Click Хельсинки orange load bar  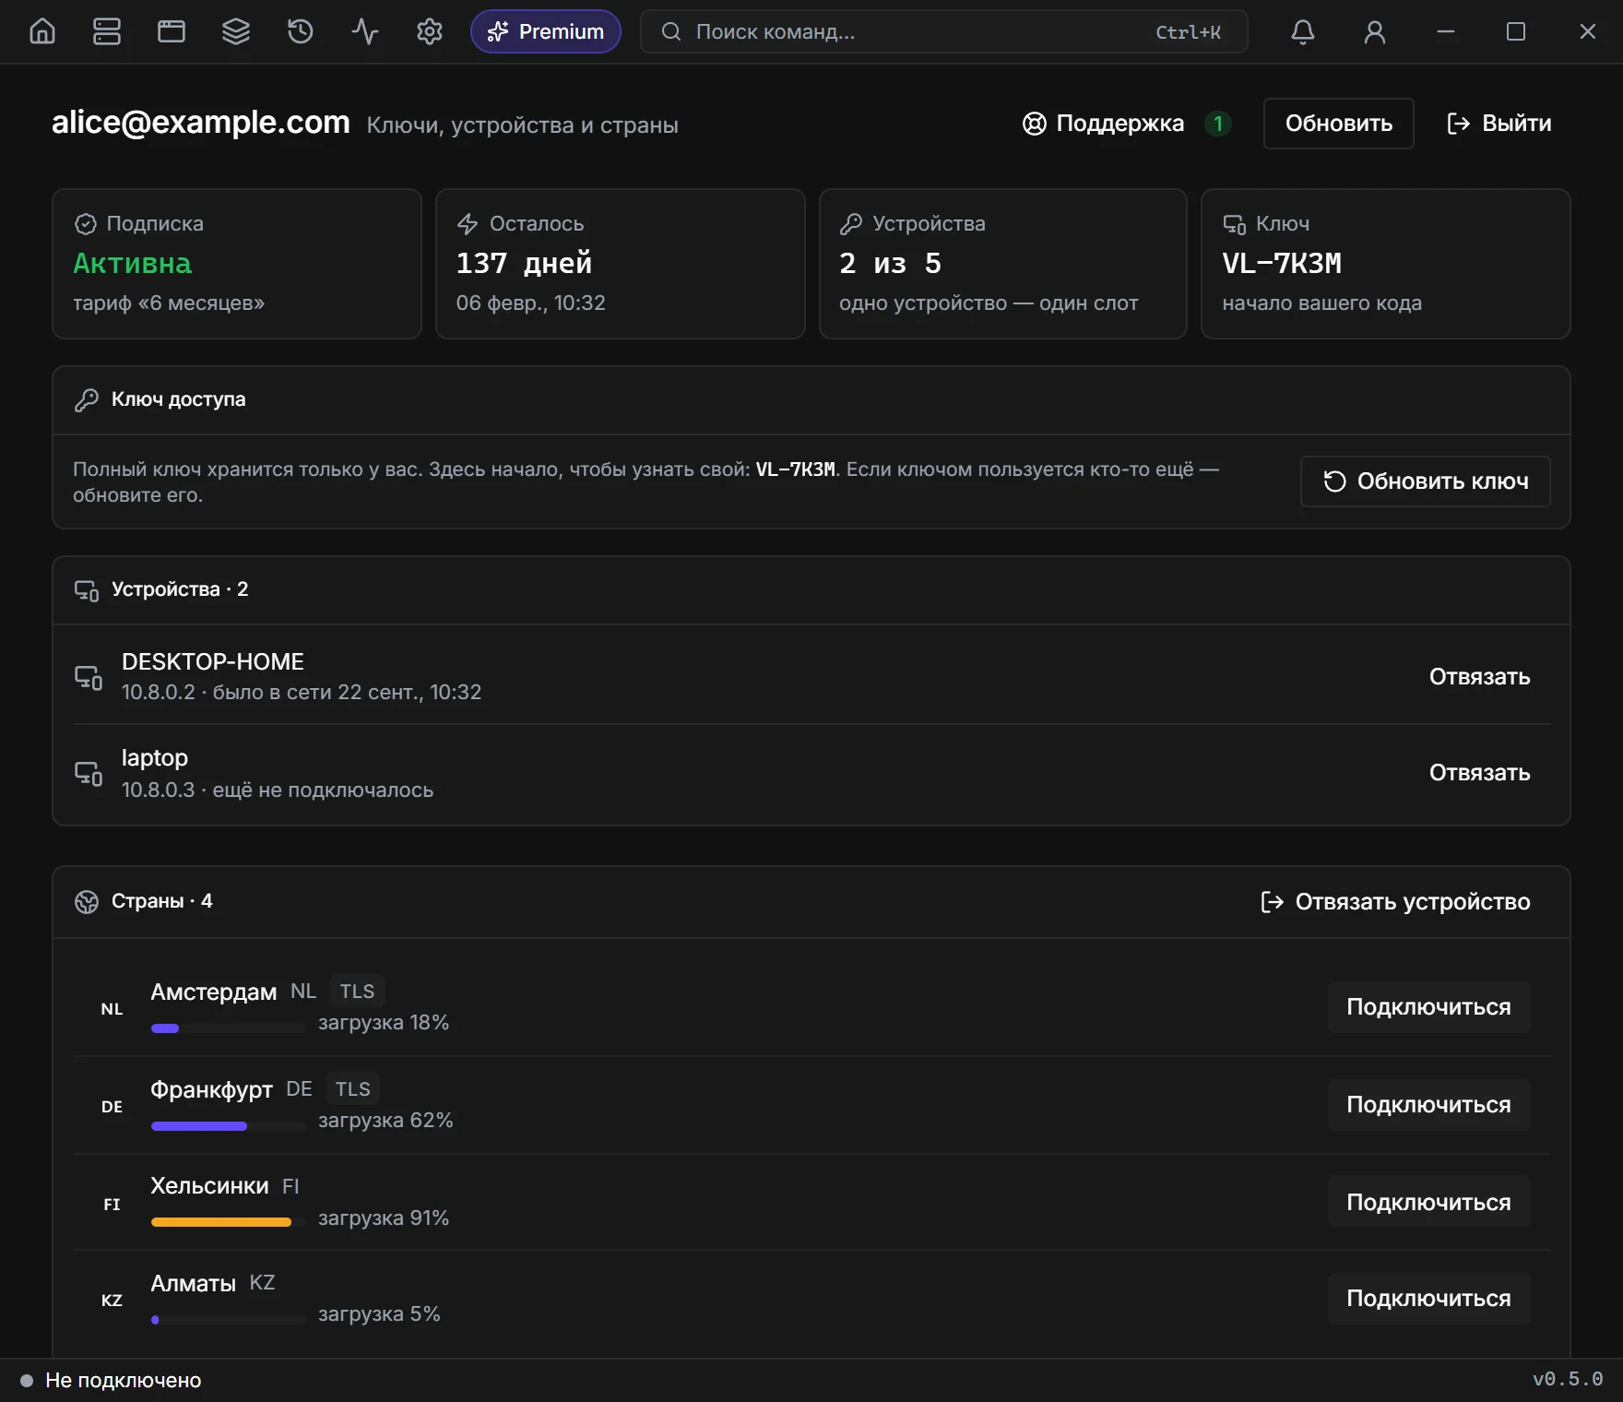[228, 1222]
